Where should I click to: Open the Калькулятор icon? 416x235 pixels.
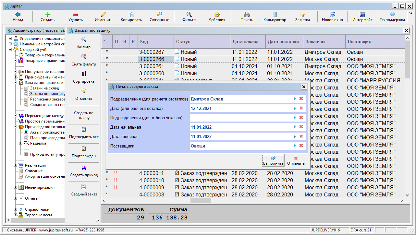(275, 15)
